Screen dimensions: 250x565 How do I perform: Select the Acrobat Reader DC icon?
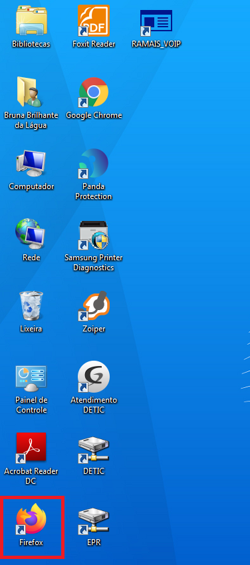pyautogui.click(x=31, y=448)
